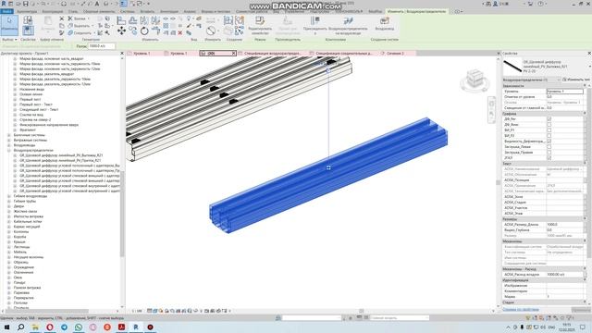Open the Выбор panel dropdown
The width and height of the screenshot is (592, 333).
[x=9, y=40]
